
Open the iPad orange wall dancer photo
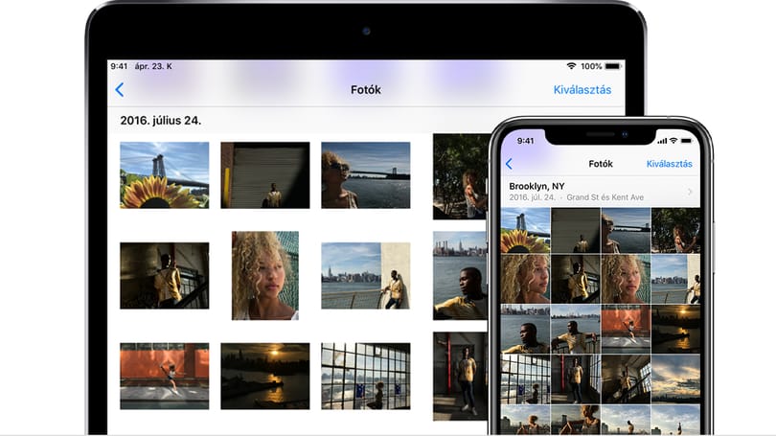click(x=165, y=377)
